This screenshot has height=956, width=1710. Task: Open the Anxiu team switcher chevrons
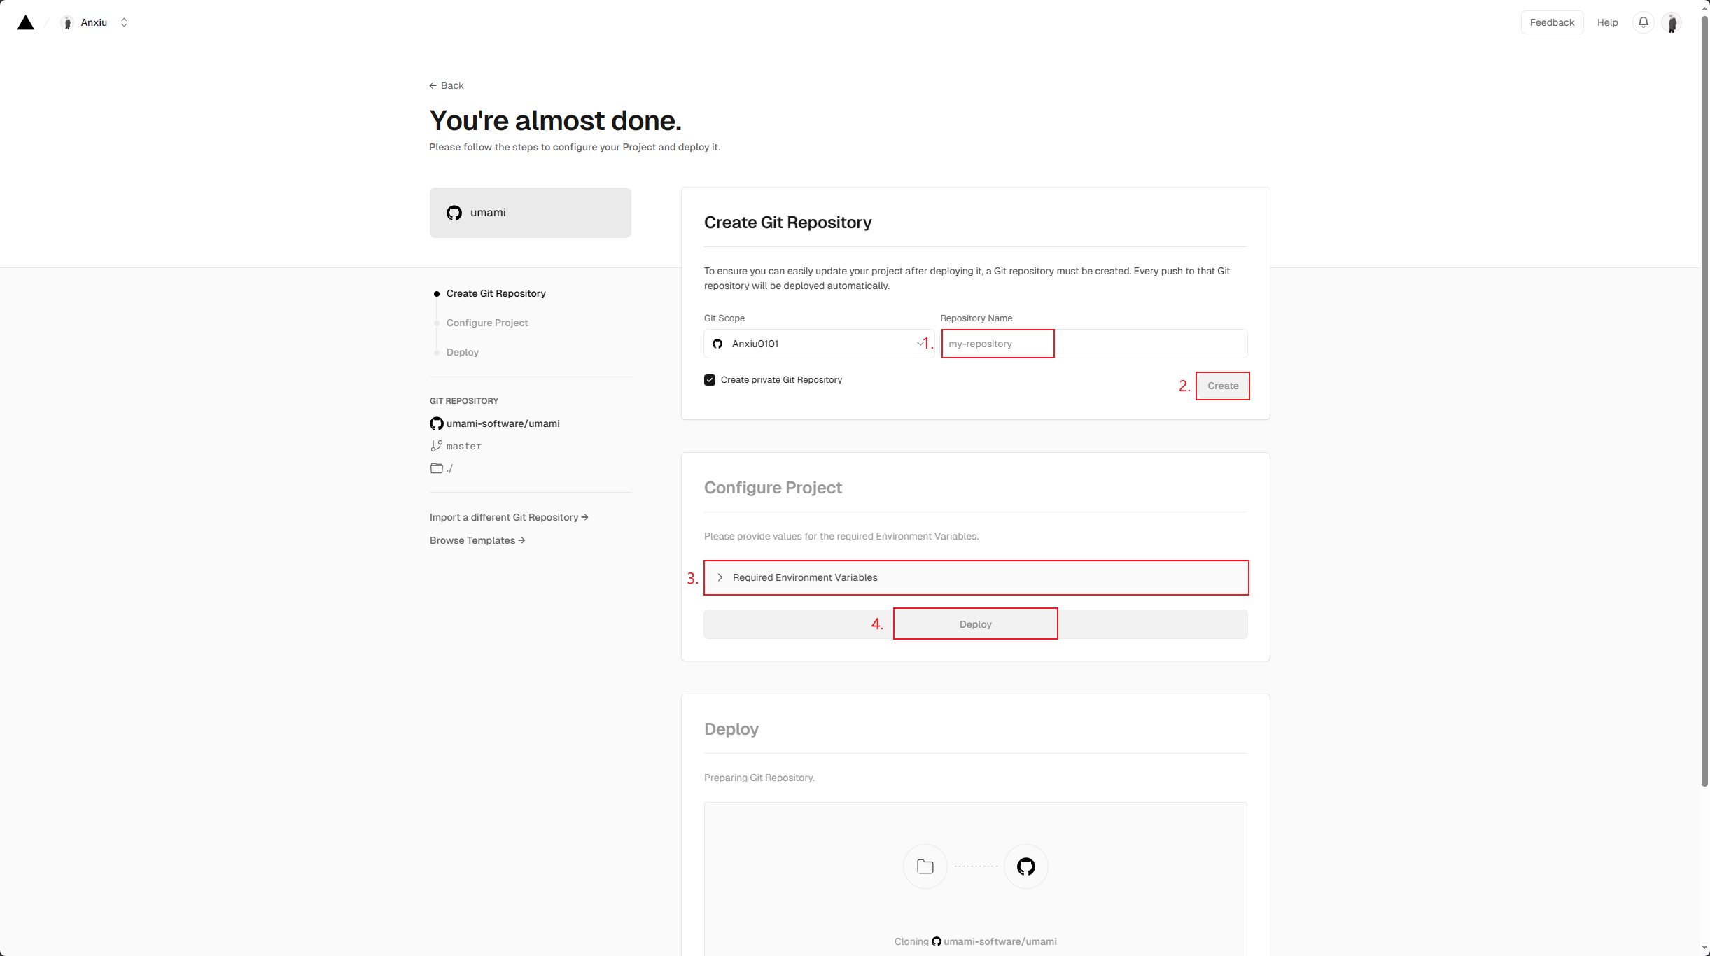coord(124,23)
